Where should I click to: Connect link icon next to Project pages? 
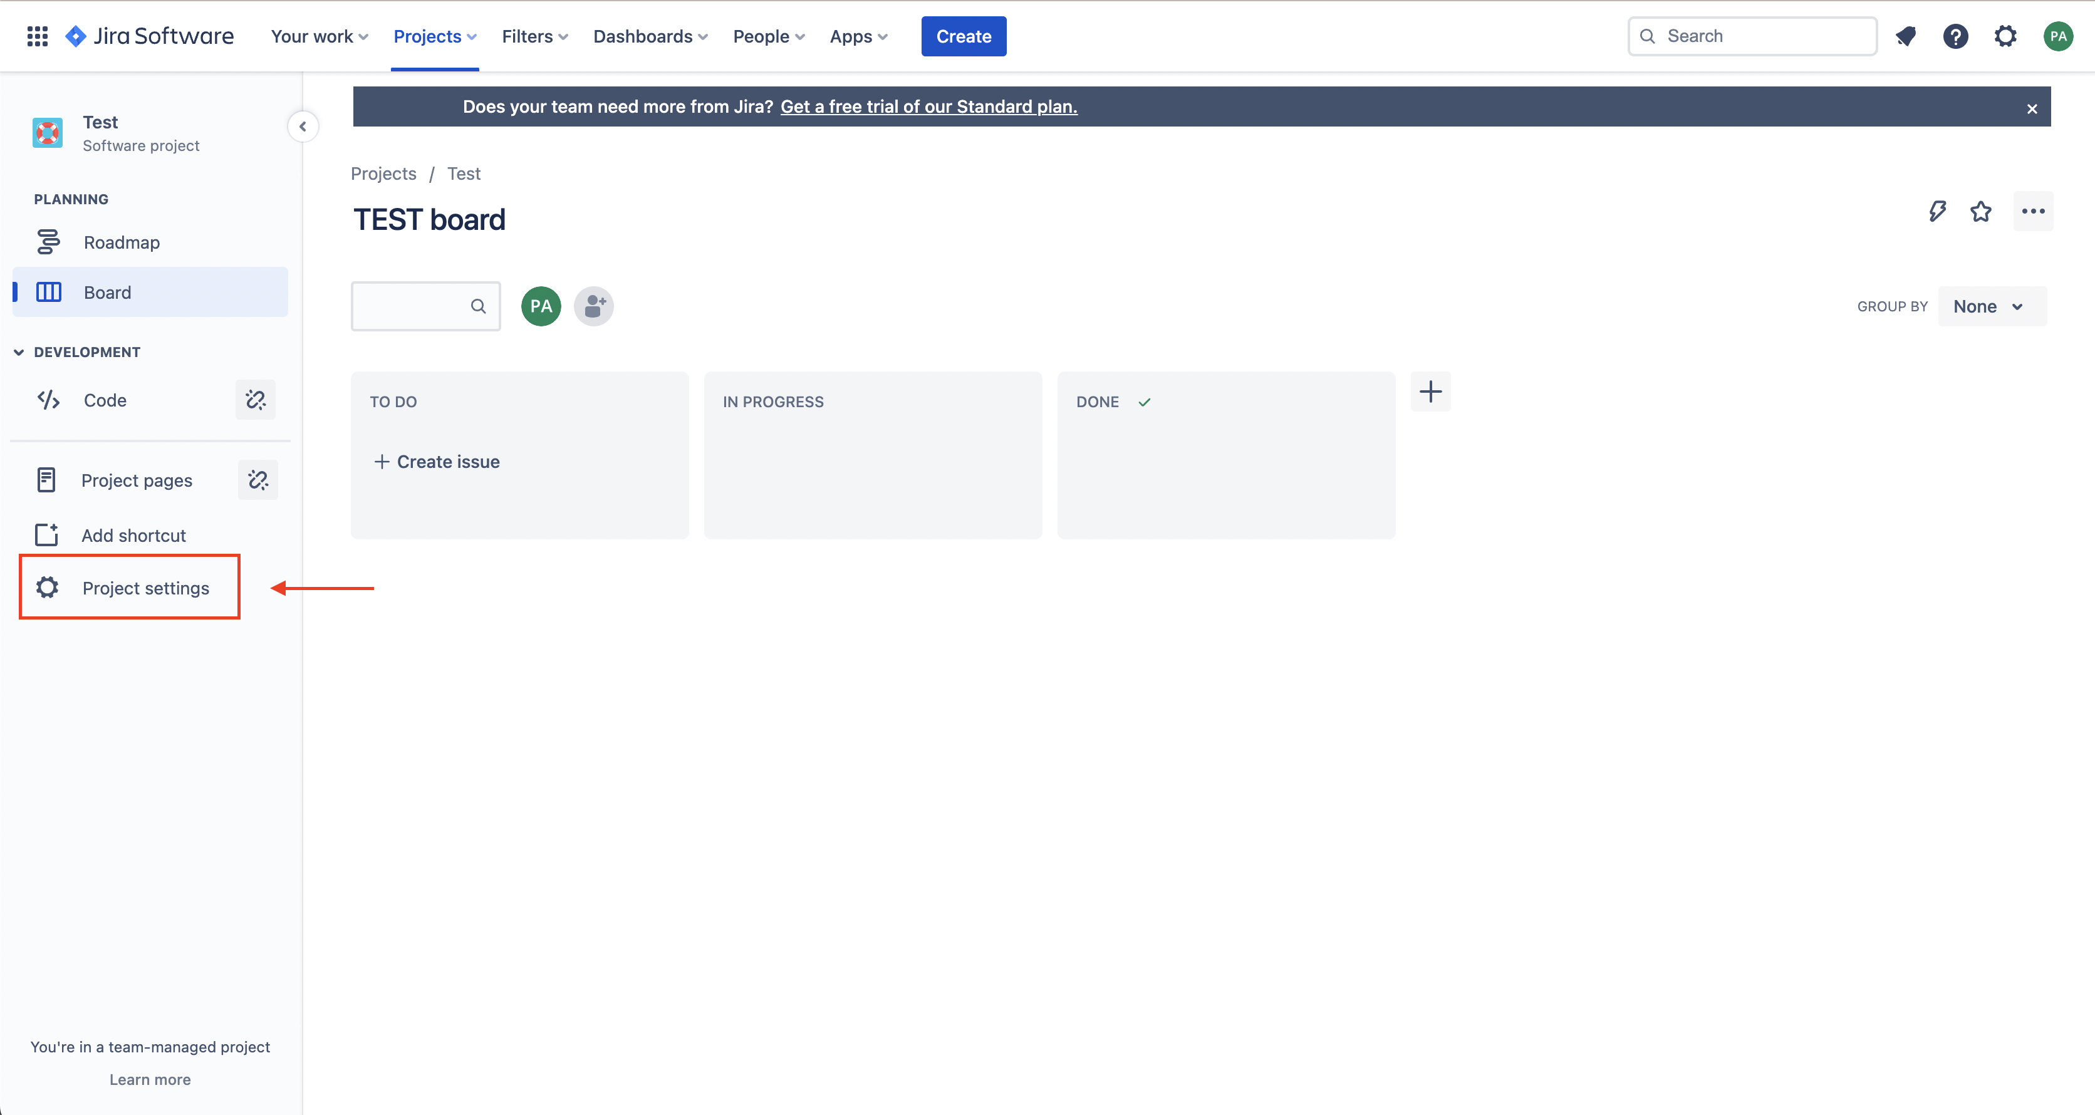[x=258, y=480]
